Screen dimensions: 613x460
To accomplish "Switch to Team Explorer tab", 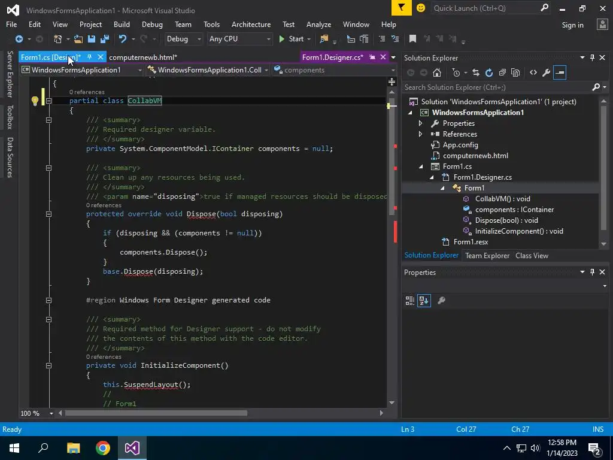I will tap(487, 255).
